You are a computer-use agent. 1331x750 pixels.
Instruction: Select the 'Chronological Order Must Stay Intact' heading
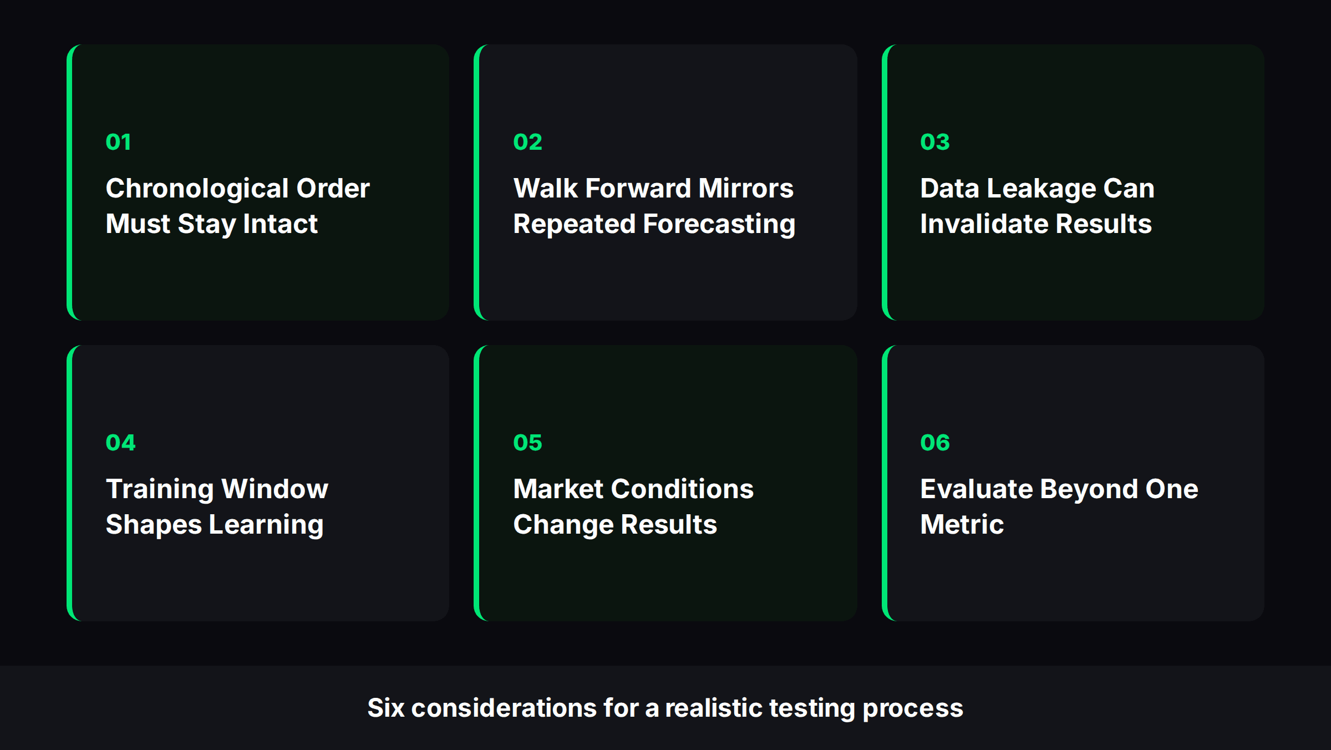[237, 206]
